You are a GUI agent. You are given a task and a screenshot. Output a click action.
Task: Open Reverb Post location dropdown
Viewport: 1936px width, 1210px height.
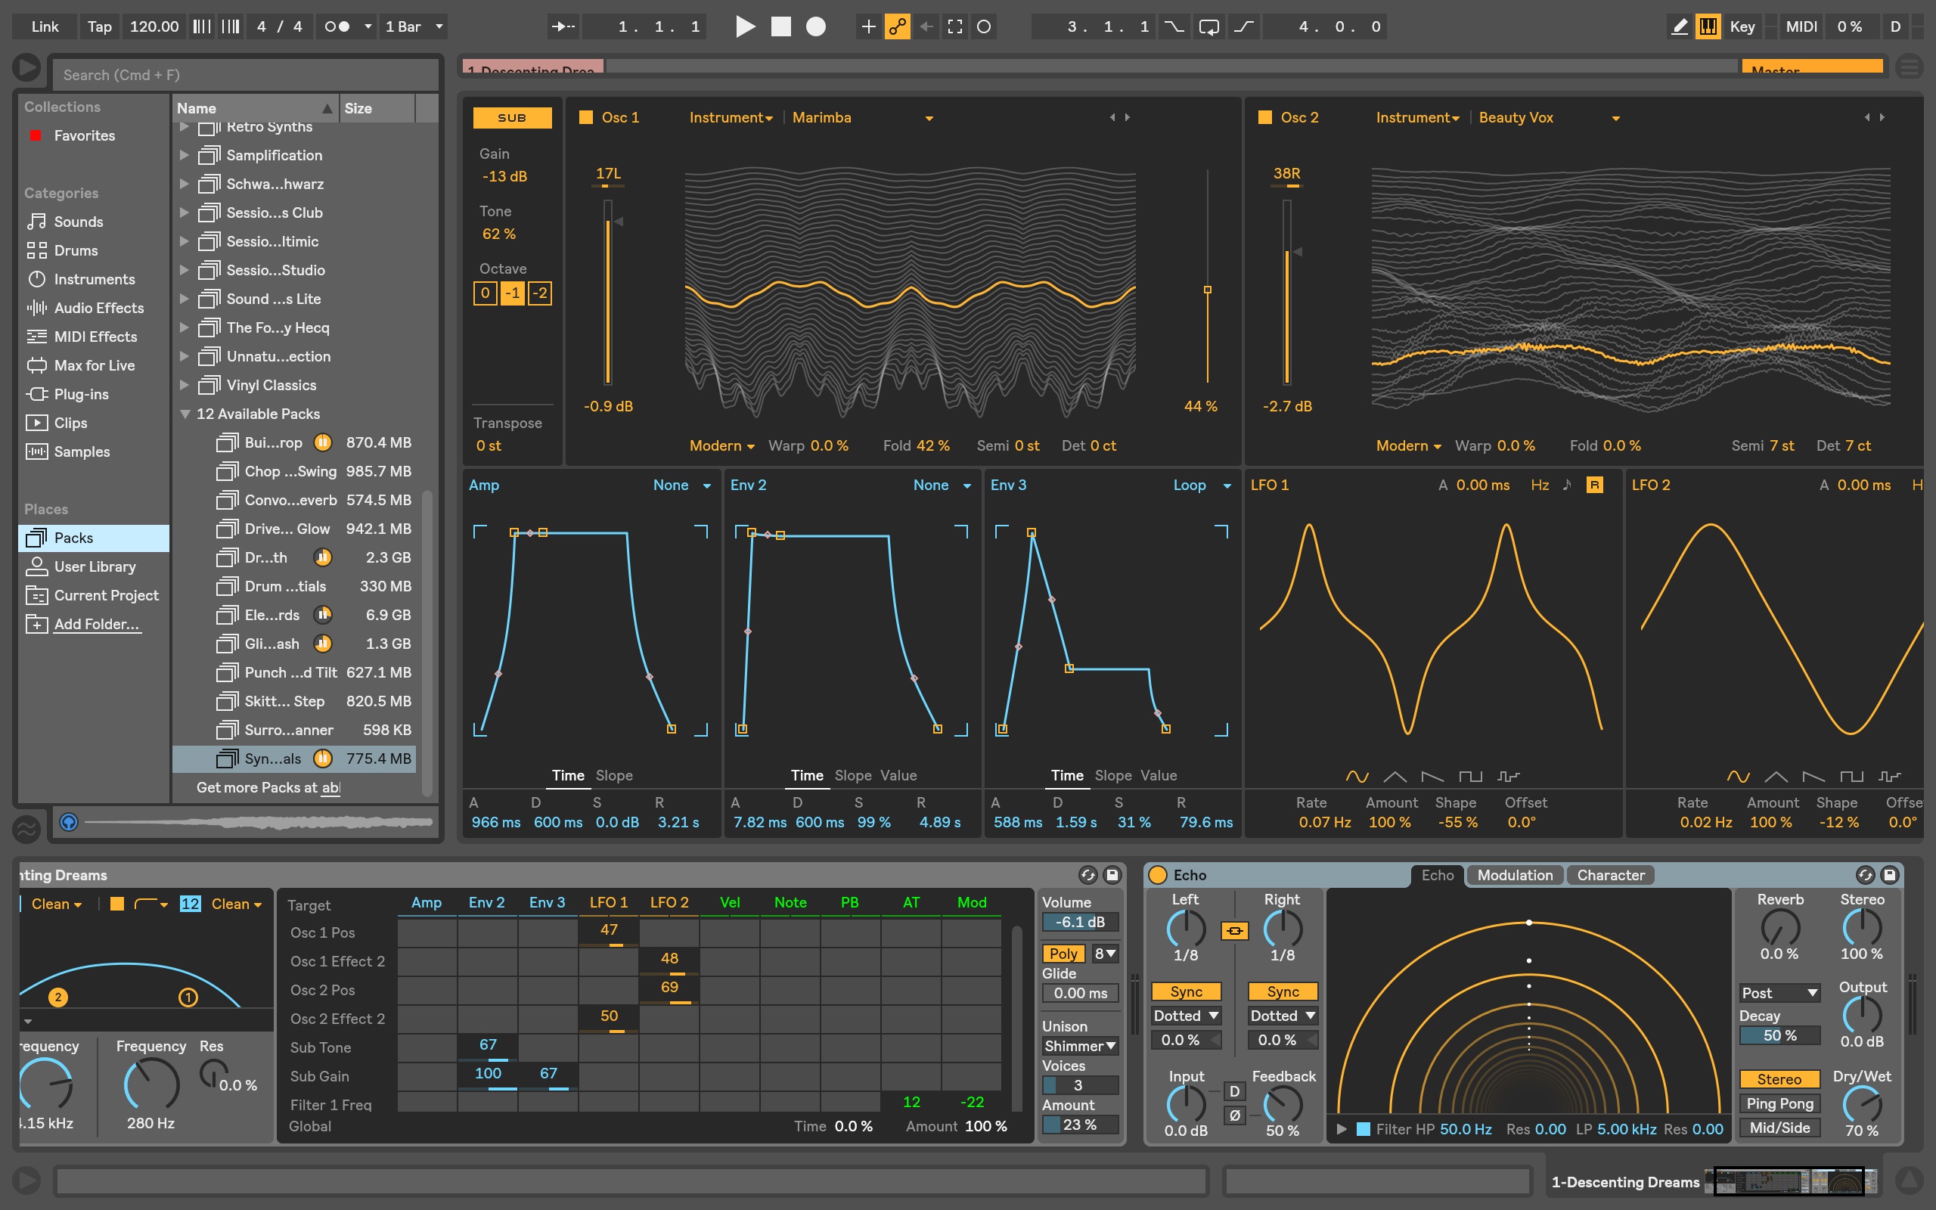click(x=1779, y=992)
